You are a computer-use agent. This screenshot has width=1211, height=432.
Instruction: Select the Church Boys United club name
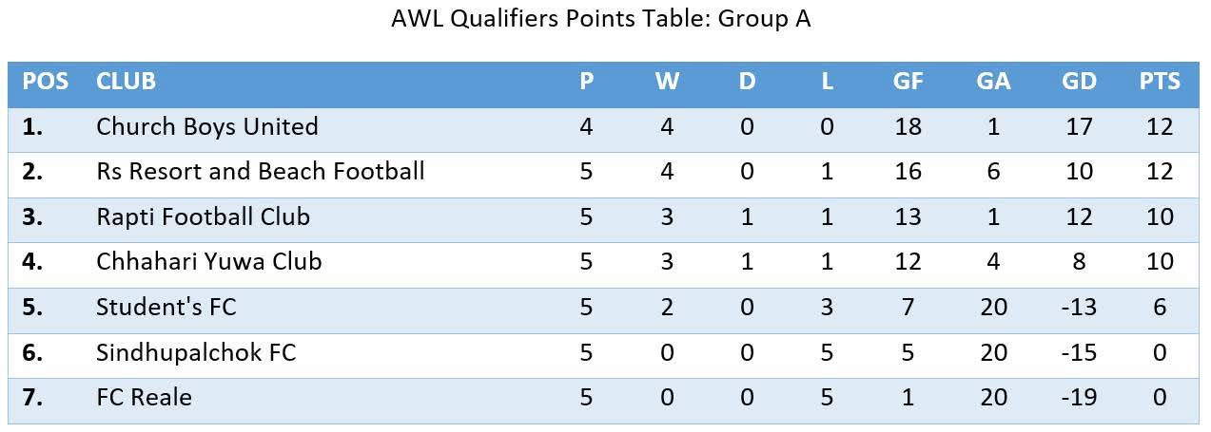point(207,126)
